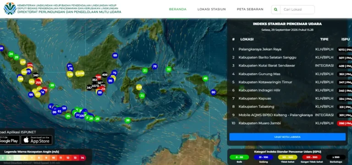Select Kabupaten Kotawaringin Timur in the list
The width and height of the screenshot is (352, 165).
265,82
